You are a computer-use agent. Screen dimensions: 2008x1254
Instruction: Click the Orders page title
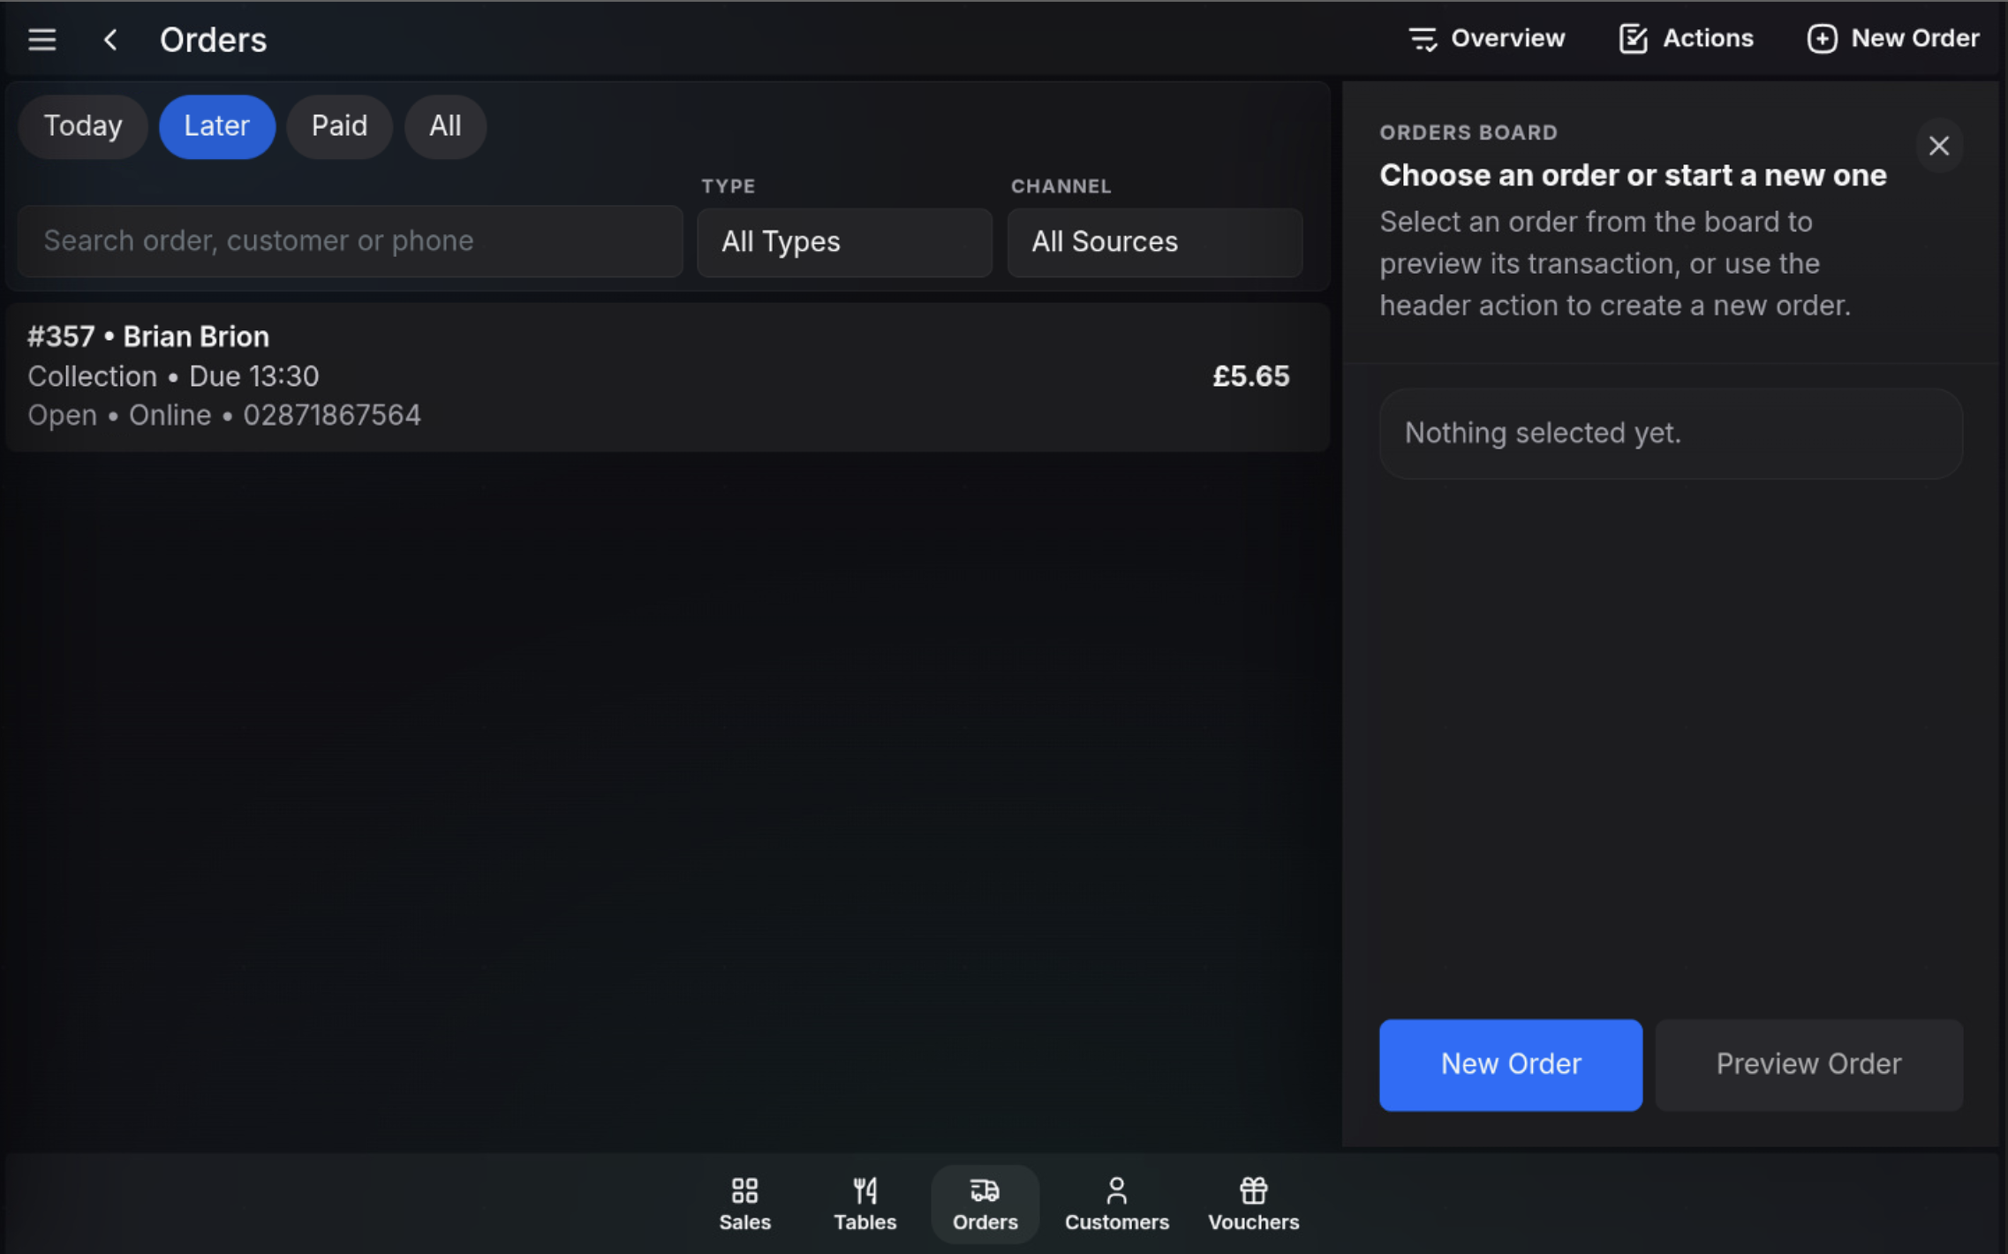pos(213,40)
